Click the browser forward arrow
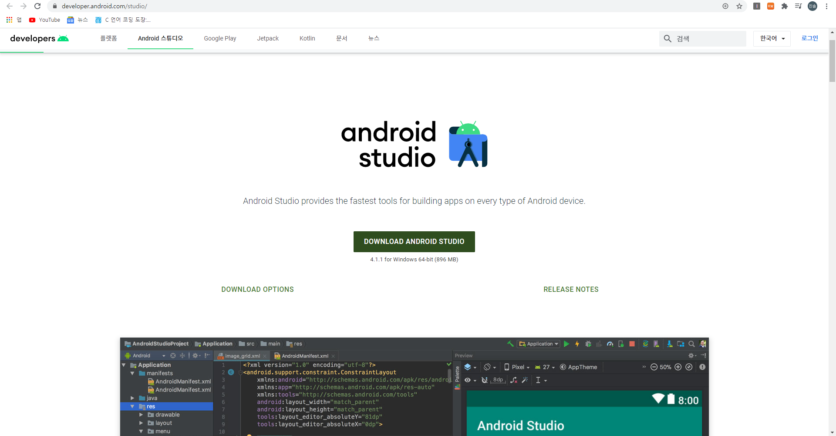Screen dimensions: 836x436 pos(24,6)
